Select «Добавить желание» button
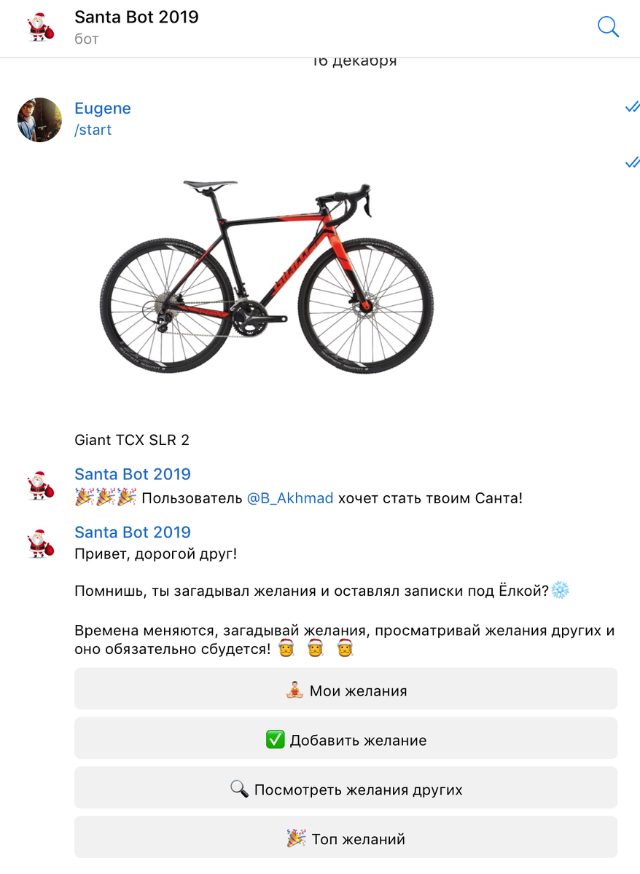This screenshot has height=874, width=640. 346,738
